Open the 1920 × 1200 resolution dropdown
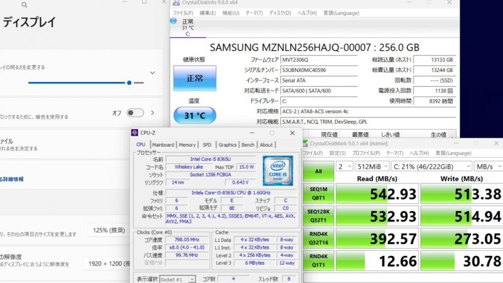The width and height of the screenshot is (503, 283). tap(108, 263)
